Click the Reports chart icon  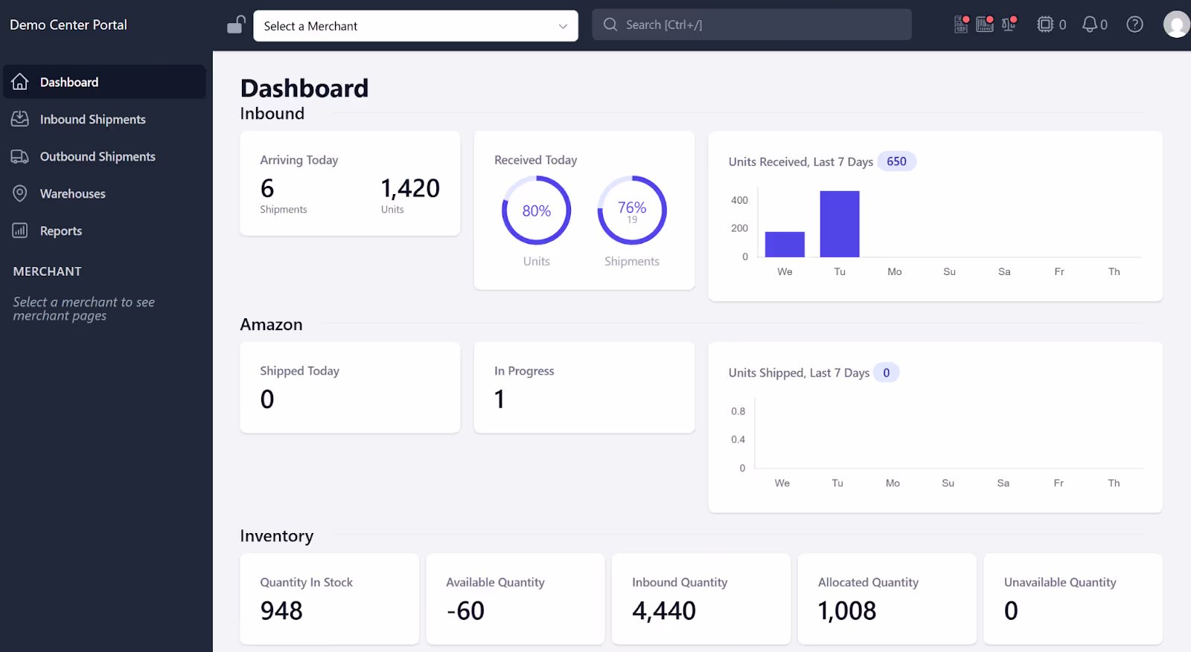(20, 230)
